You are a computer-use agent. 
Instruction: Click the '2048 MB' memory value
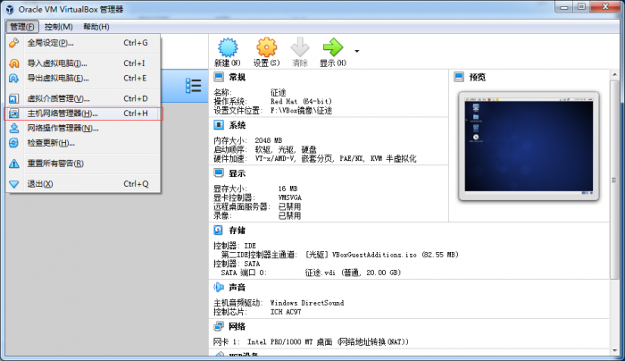click(268, 140)
